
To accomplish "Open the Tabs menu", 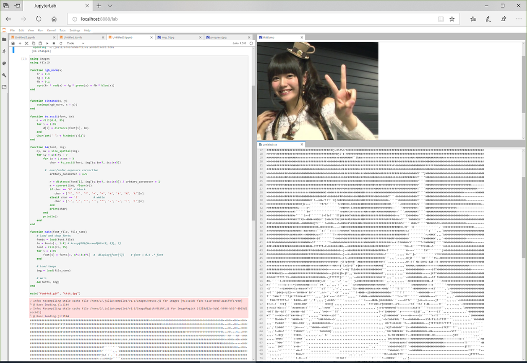I will tap(62, 30).
